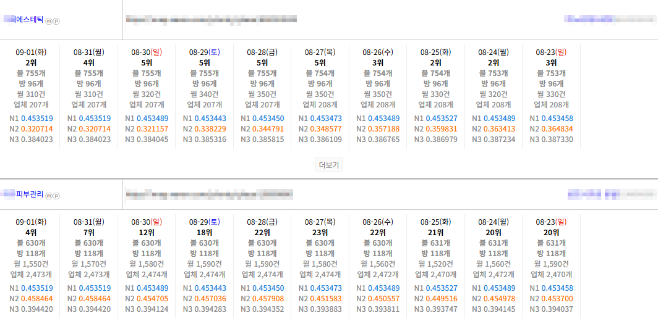The image size is (658, 321).
Task: Click 08-29(토) date in 에스테틱 section
Action: [204, 52]
